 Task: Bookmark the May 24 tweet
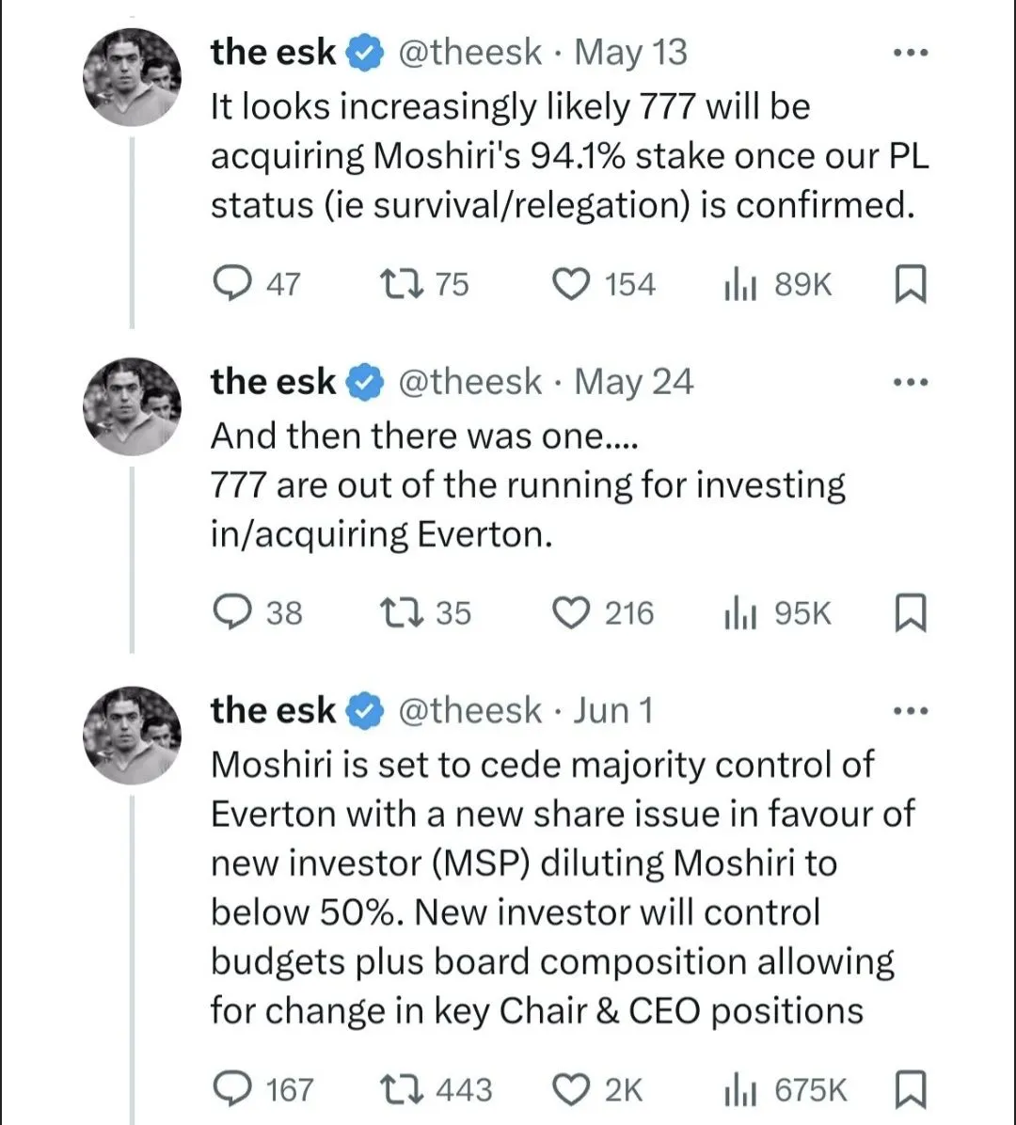pyautogui.click(x=908, y=613)
